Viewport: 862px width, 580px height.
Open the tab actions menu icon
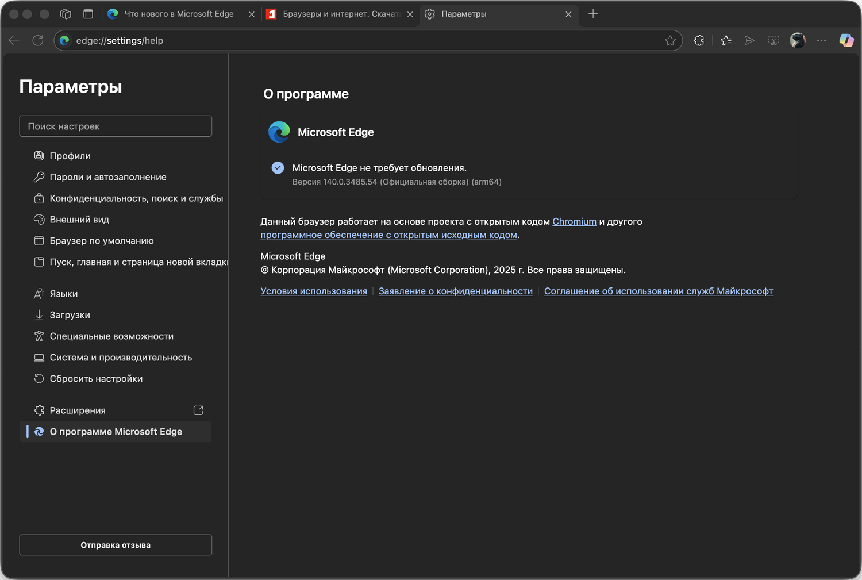point(88,14)
